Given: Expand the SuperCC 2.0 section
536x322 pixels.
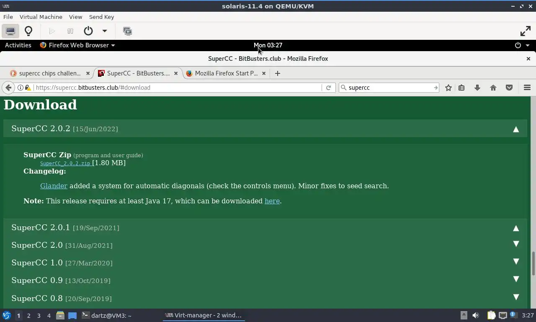Looking at the screenshot, I should [x=516, y=244].
